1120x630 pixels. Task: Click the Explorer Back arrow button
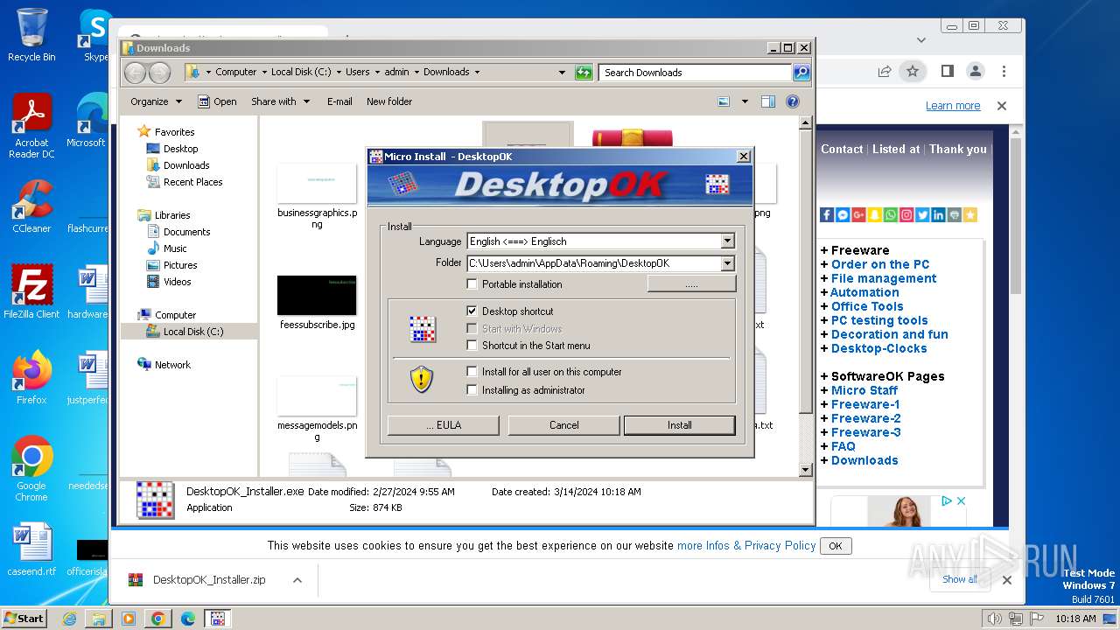136,73
